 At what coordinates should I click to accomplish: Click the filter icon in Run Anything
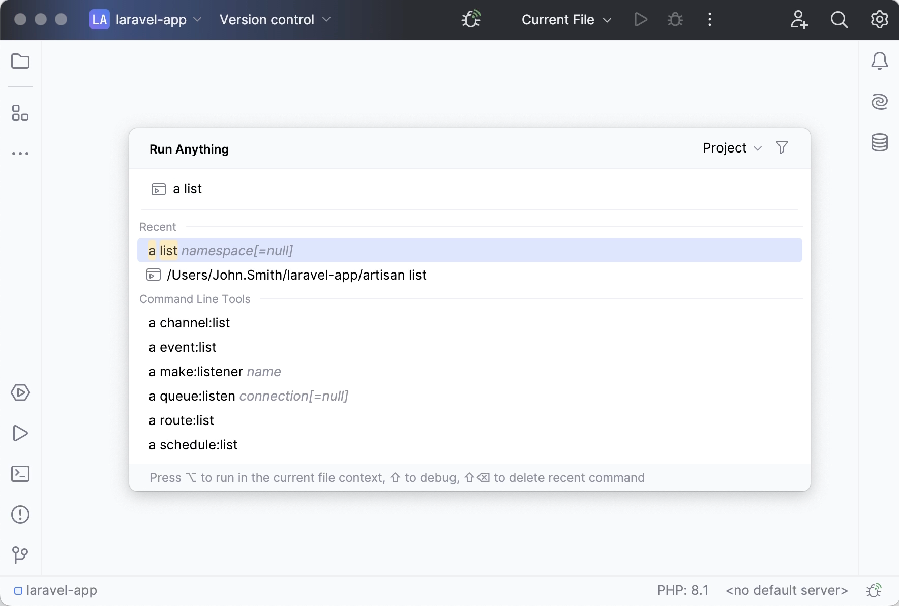[782, 148]
